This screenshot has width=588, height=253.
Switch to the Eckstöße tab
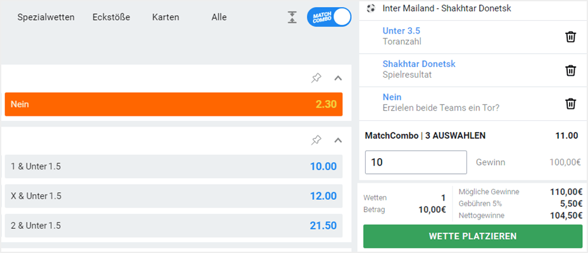(111, 17)
